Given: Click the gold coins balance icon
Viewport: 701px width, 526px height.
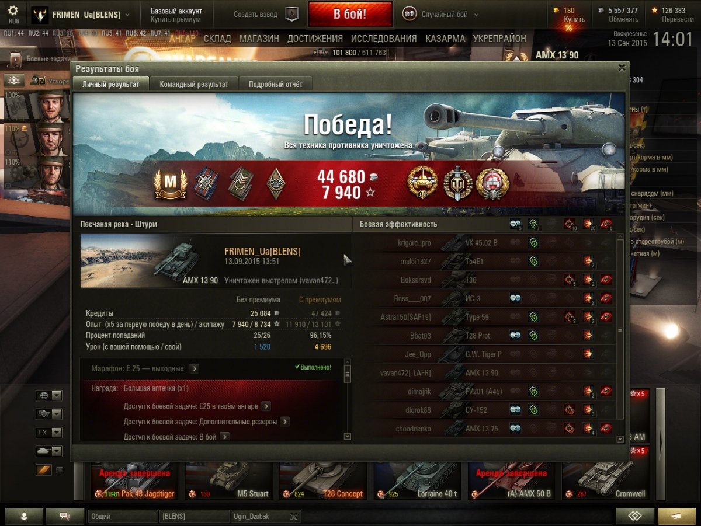Looking at the screenshot, I should coord(556,10).
